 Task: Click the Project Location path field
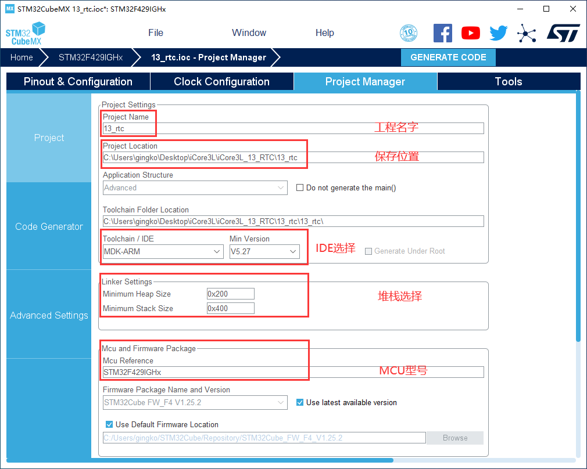point(293,157)
